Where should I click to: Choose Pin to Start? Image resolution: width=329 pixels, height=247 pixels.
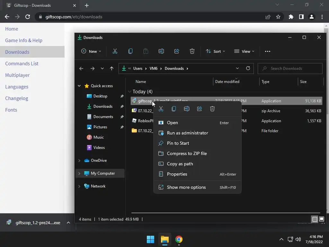point(197,143)
